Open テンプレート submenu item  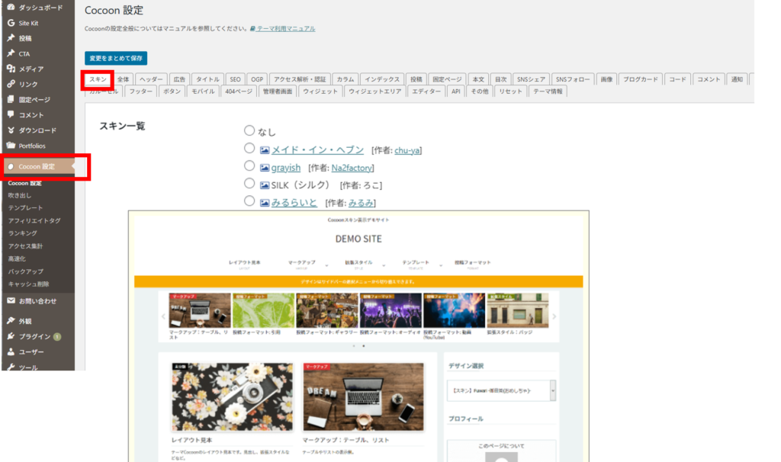[25, 207]
